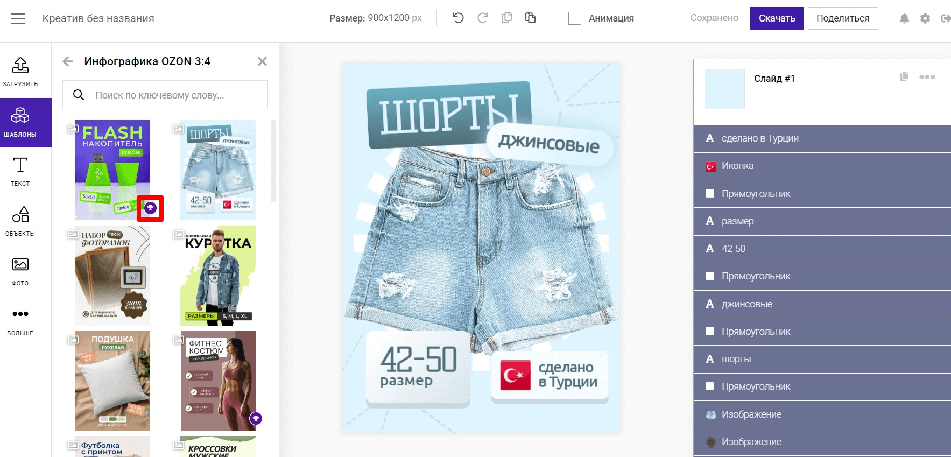The image size is (951, 457).
Task: Click the logout exit icon
Action: pos(946,18)
